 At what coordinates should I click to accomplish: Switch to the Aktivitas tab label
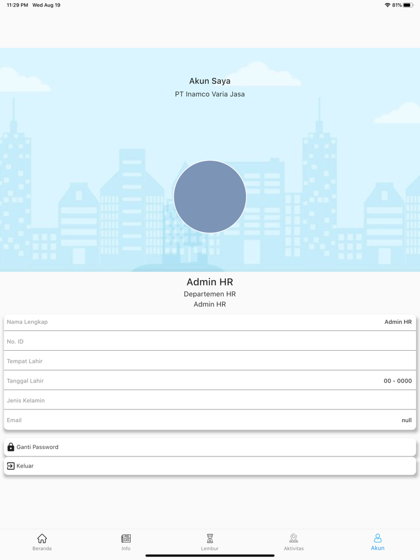[x=293, y=549]
